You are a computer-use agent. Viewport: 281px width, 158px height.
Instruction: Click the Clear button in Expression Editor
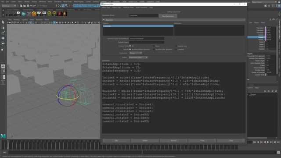click(202, 140)
